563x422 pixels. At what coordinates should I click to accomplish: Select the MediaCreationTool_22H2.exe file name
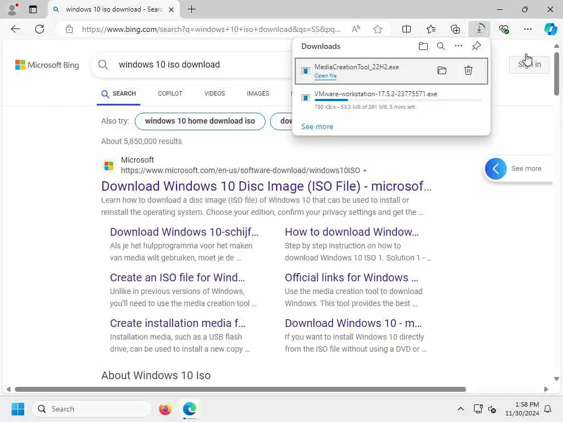356,66
